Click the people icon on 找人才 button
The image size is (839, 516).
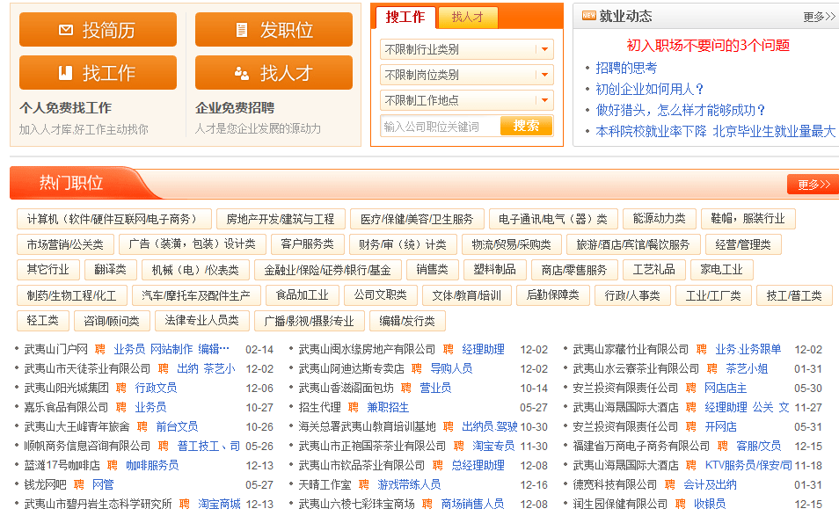(x=242, y=73)
